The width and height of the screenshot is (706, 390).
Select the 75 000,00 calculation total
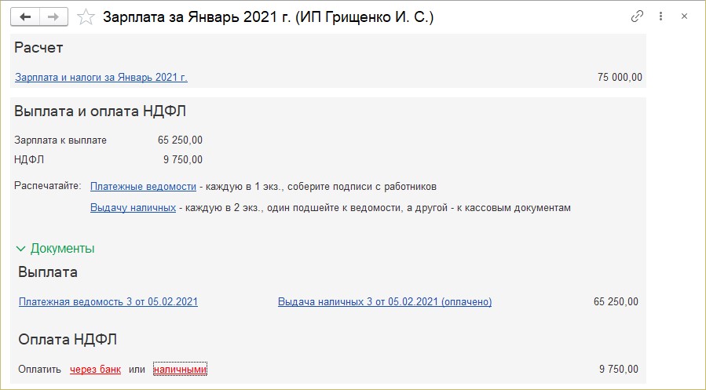(x=620, y=78)
